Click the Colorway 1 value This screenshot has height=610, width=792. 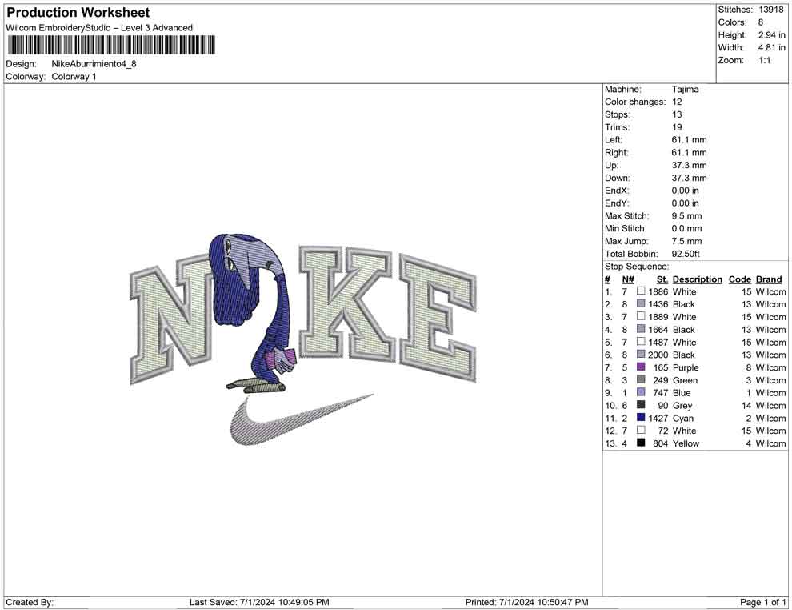(74, 77)
